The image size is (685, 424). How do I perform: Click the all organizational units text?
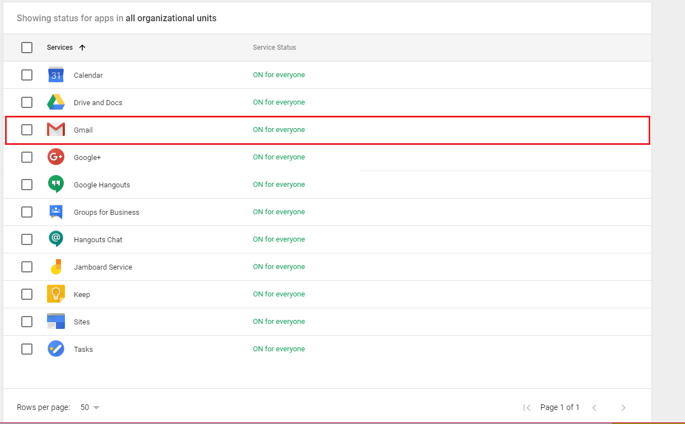[171, 18]
